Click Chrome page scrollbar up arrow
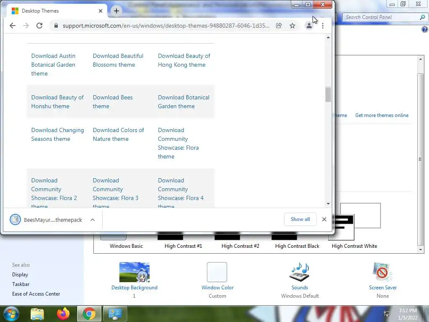The height and width of the screenshot is (322, 429). point(328,37)
